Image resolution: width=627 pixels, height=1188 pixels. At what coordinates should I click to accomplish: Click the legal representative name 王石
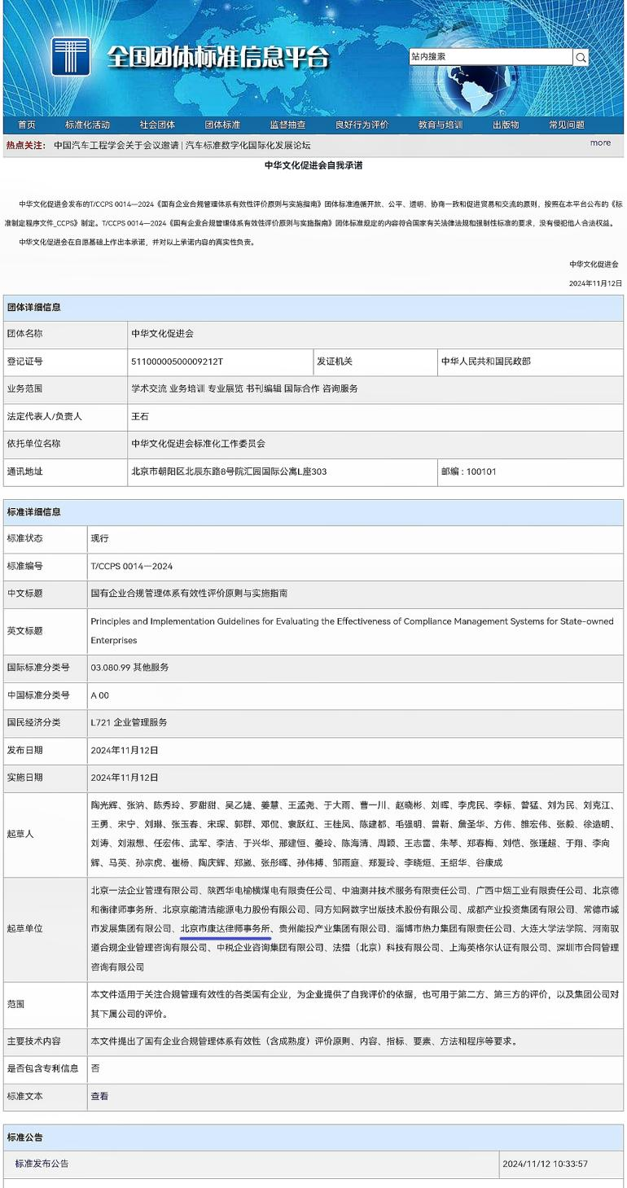pyautogui.click(x=141, y=417)
